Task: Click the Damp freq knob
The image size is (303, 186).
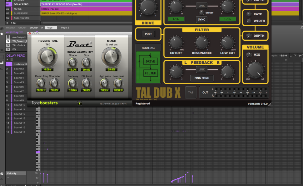Action: tap(41, 83)
